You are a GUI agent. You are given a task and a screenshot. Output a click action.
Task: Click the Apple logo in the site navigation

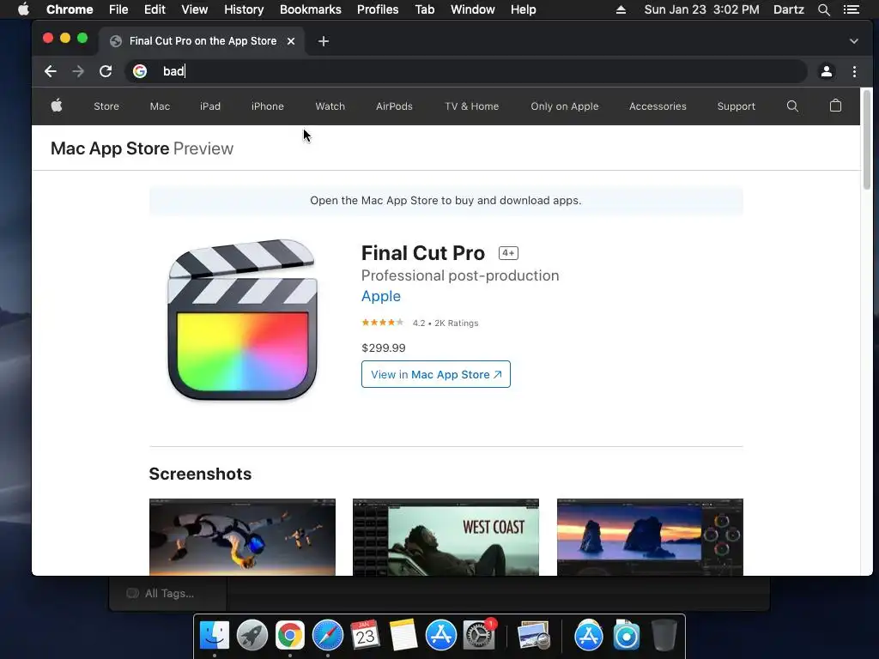click(x=57, y=106)
